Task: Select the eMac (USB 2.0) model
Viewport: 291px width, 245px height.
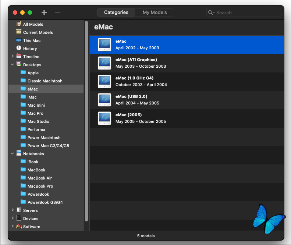Action: coord(187,100)
